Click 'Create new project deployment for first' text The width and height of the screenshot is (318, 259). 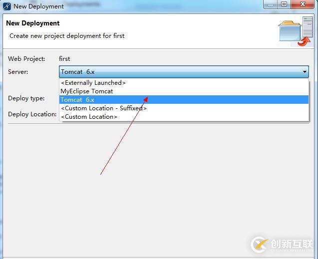click(x=67, y=36)
